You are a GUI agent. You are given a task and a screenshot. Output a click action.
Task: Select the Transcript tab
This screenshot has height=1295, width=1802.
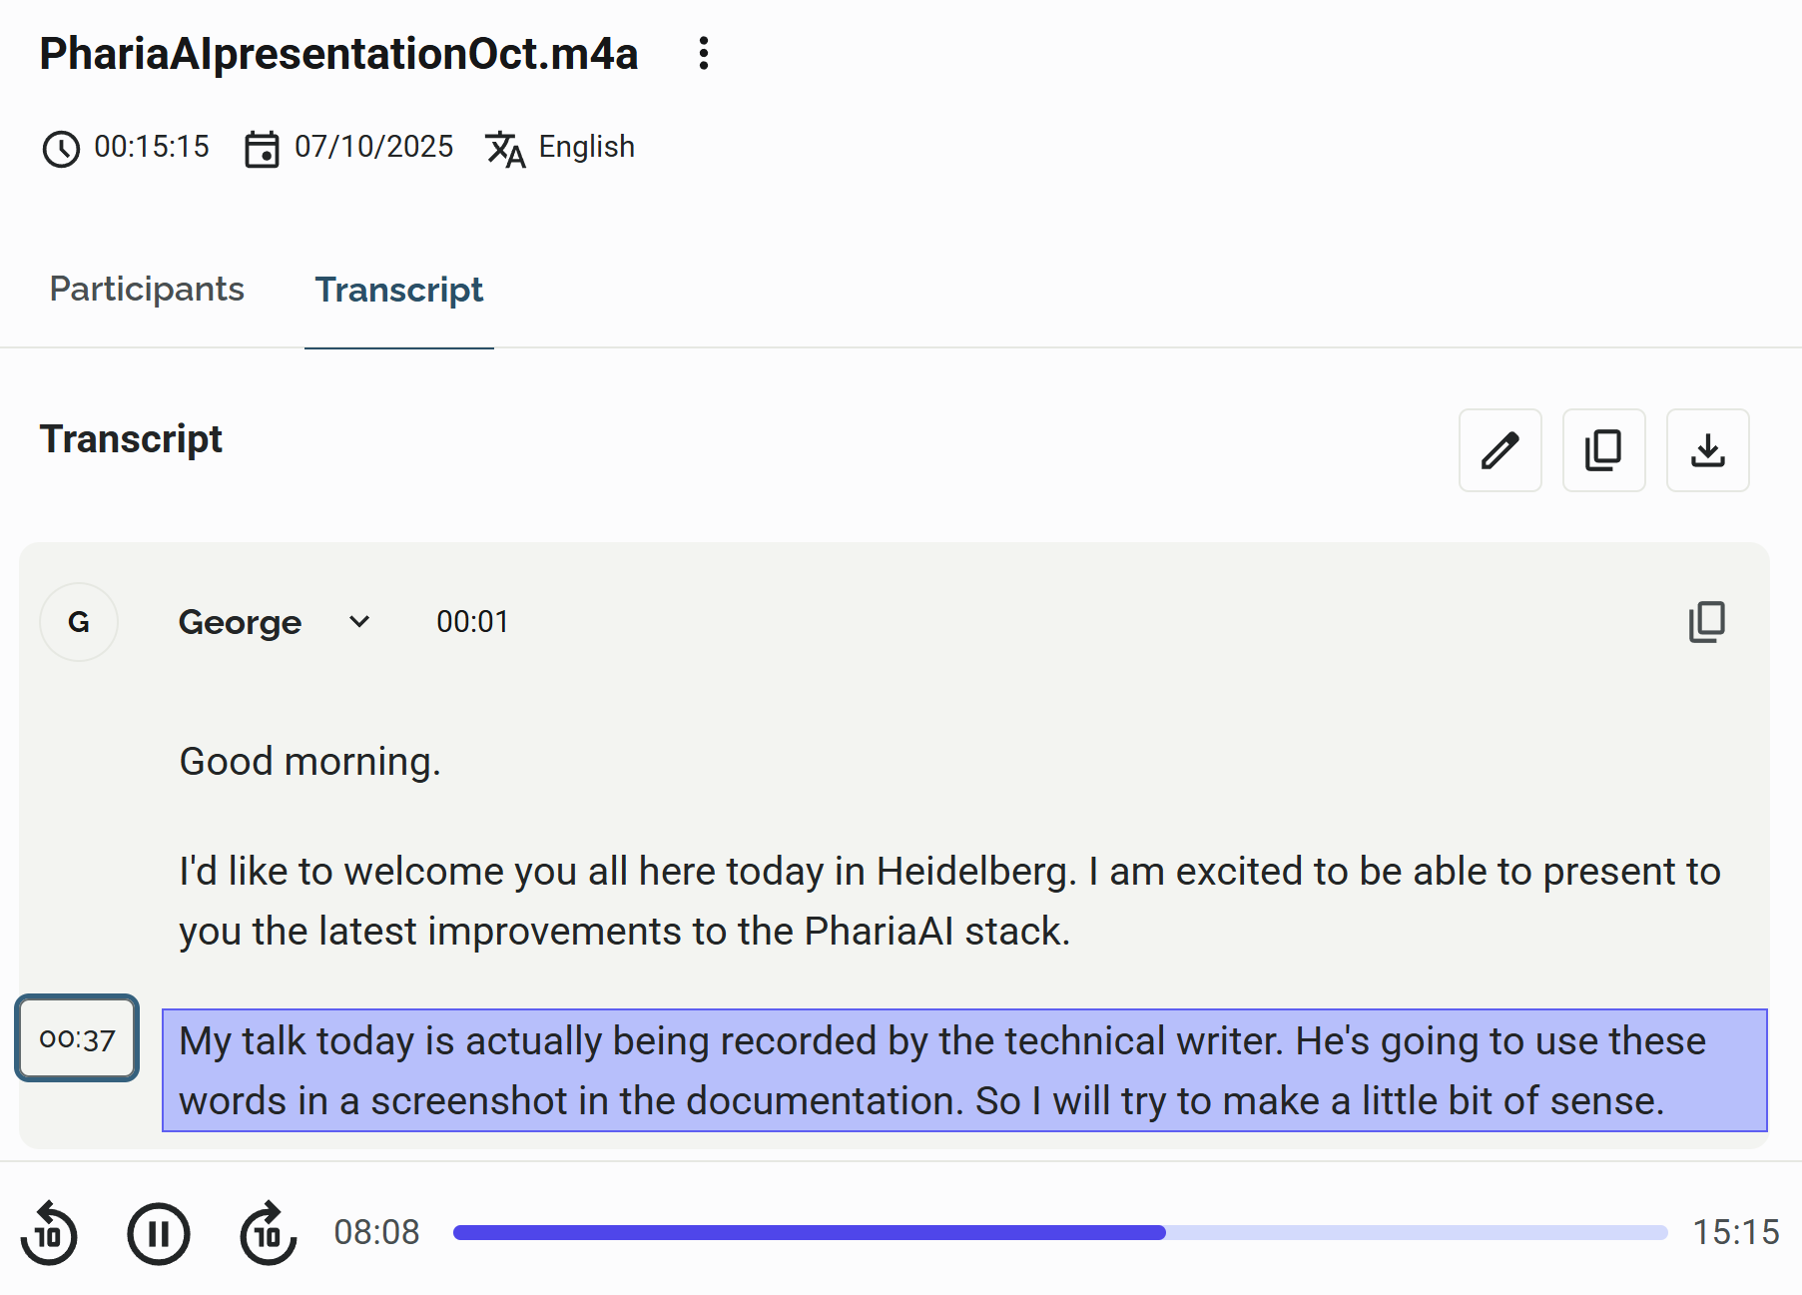[x=398, y=290]
